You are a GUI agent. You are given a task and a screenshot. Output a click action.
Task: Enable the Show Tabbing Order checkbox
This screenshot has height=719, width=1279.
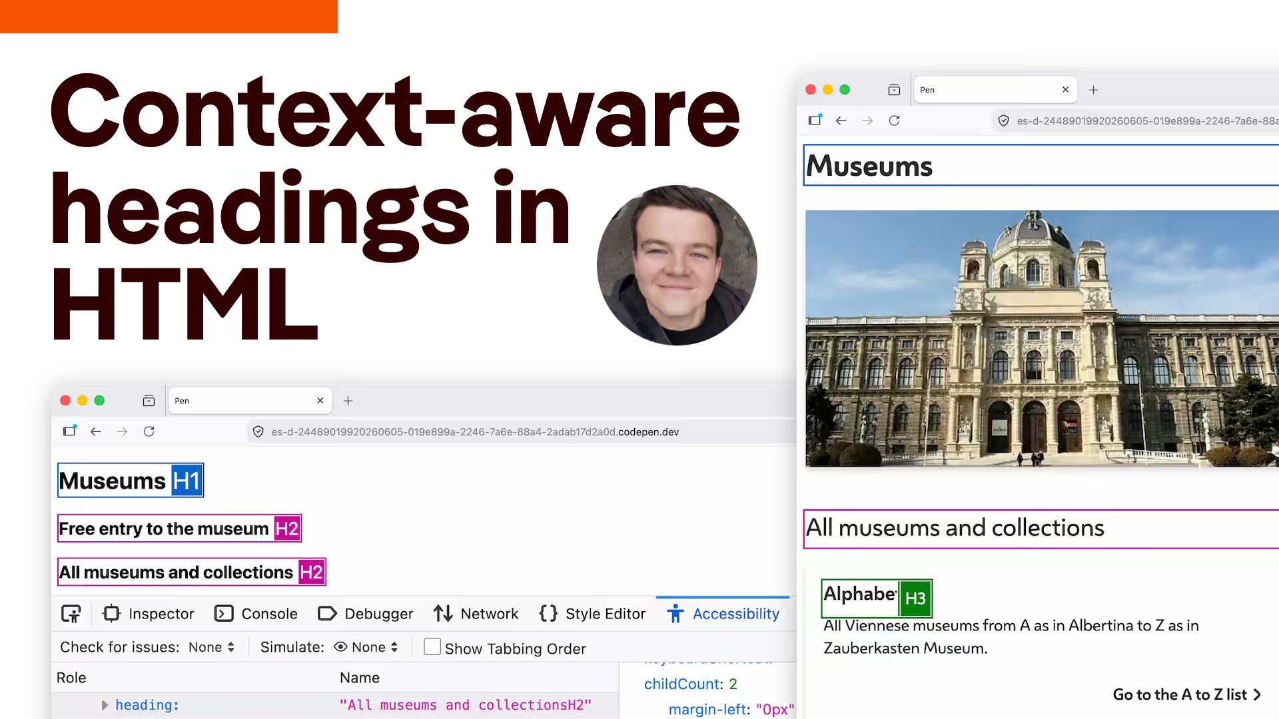pos(432,647)
